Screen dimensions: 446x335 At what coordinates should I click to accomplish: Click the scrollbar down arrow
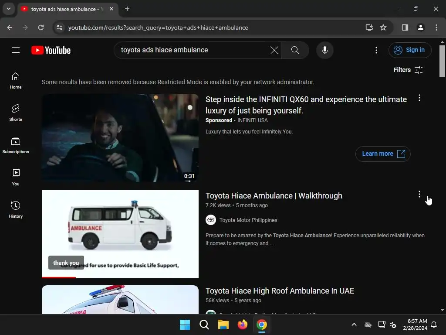[442, 310]
